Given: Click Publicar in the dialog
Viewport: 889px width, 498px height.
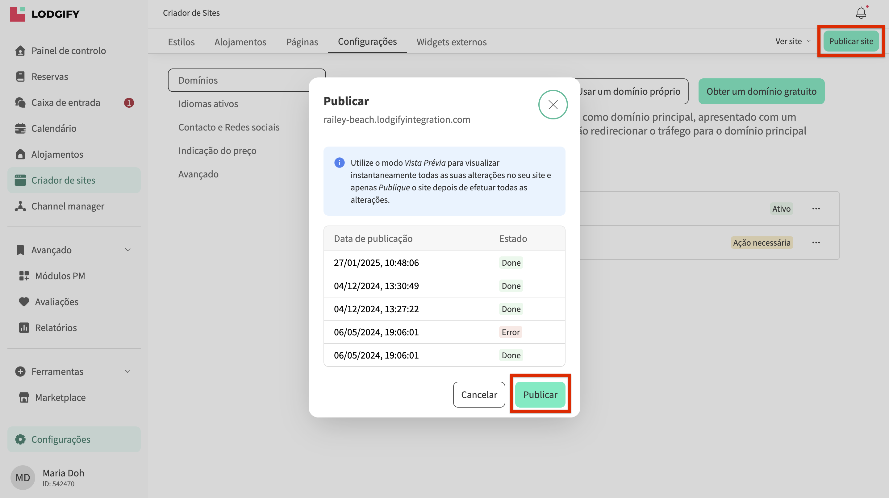Looking at the screenshot, I should pyautogui.click(x=540, y=395).
